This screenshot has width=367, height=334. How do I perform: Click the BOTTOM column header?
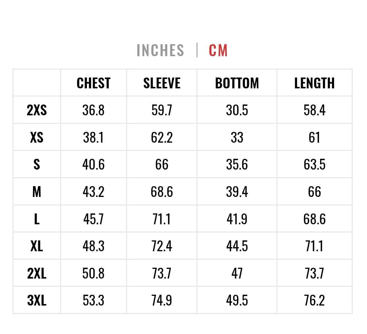237,83
